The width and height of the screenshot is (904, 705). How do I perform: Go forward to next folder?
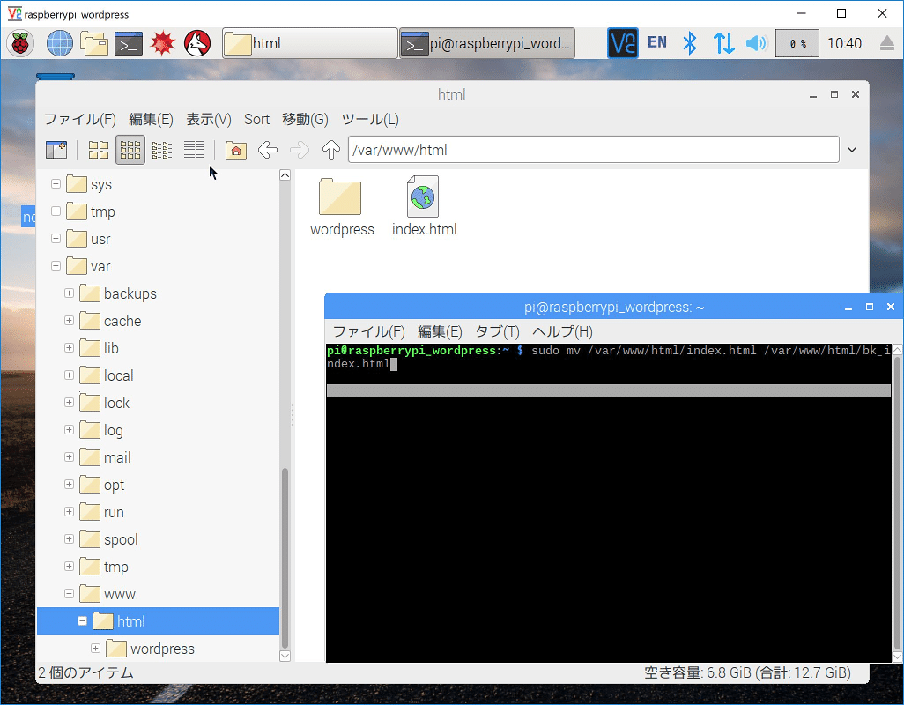(300, 151)
